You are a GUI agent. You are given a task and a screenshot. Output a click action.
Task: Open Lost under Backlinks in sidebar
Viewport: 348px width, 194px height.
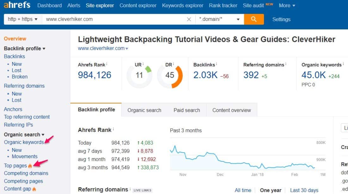tap(16, 70)
